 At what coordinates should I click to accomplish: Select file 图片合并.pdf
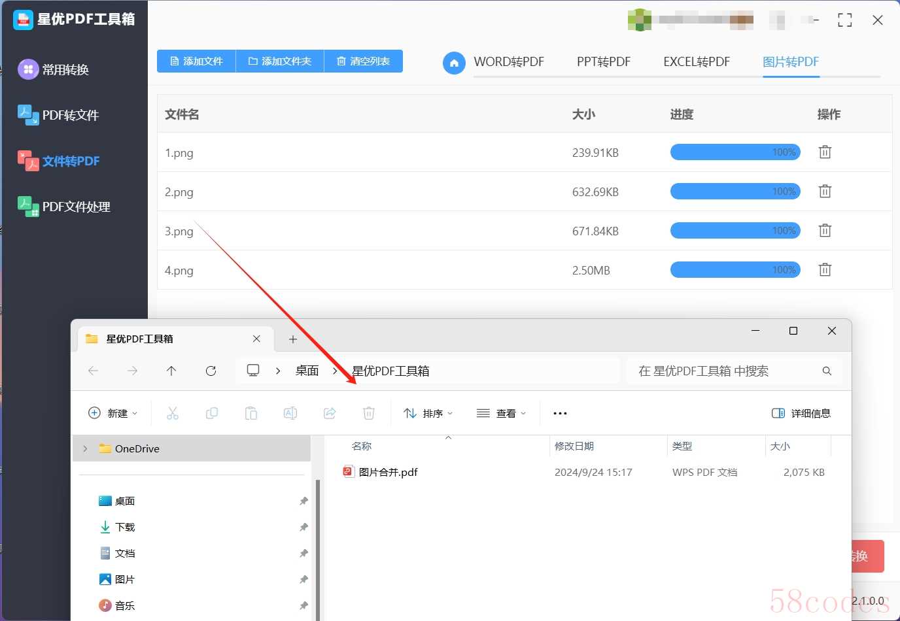coord(388,472)
